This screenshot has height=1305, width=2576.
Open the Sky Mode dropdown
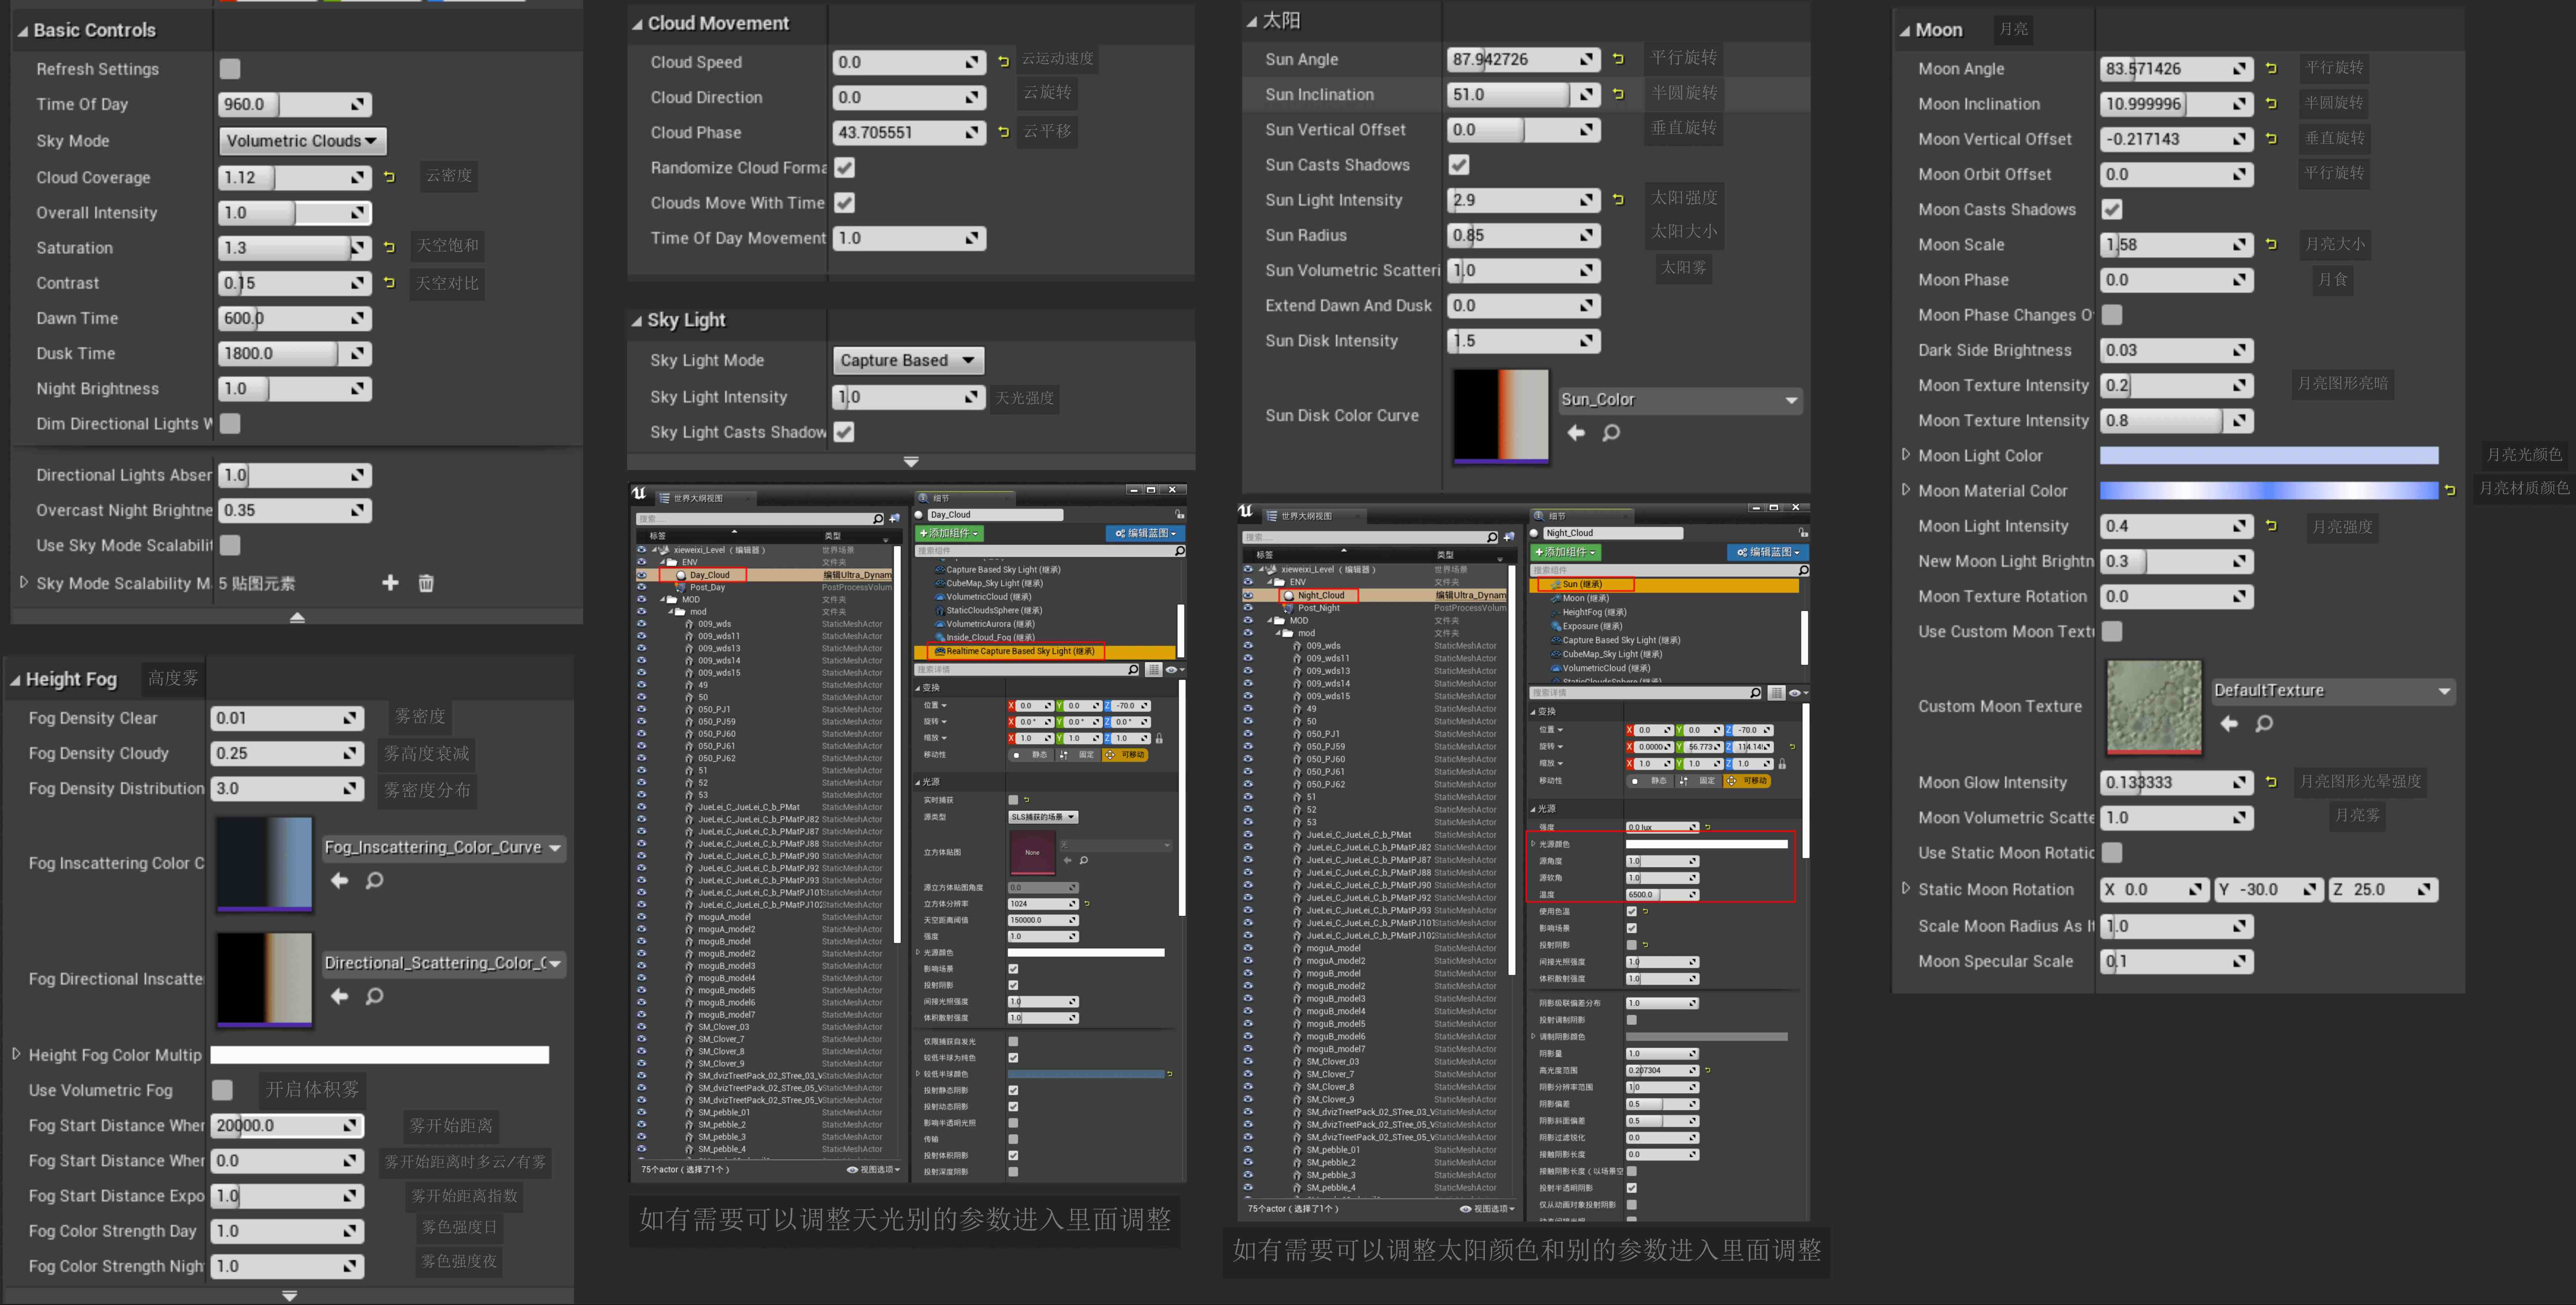(302, 141)
